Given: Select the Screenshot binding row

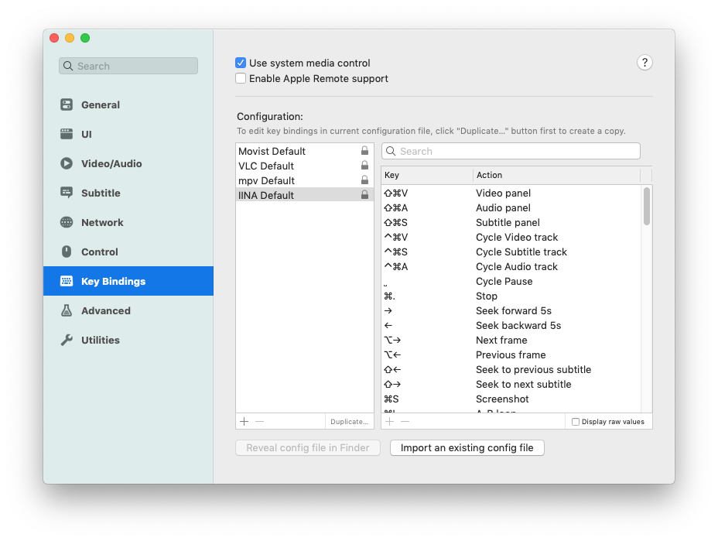Looking at the screenshot, I should pyautogui.click(x=511, y=399).
